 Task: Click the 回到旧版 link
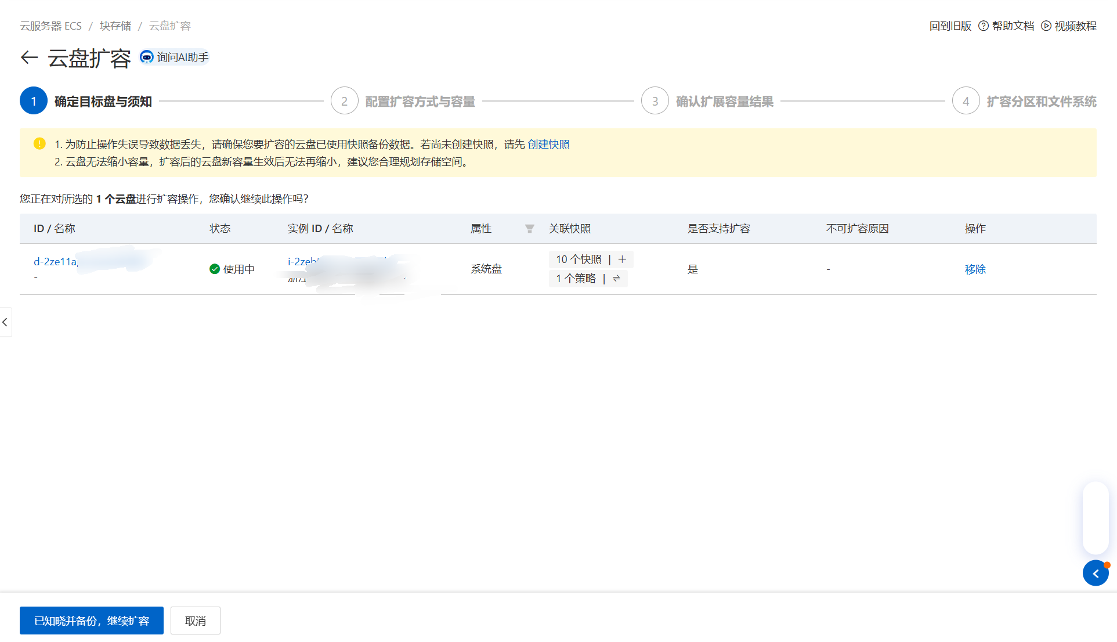950,26
